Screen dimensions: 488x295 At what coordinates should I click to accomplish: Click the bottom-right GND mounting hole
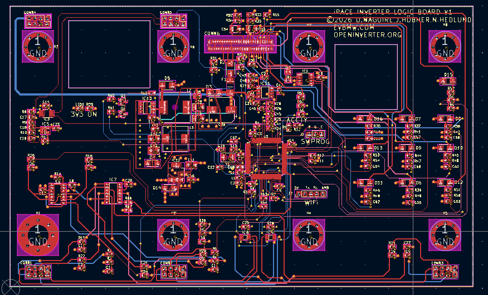click(x=445, y=234)
